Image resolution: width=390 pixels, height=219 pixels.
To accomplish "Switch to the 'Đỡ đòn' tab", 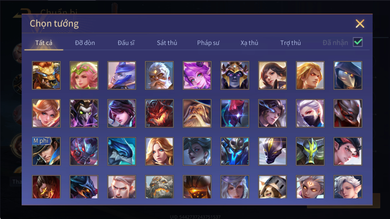I will pyautogui.click(x=85, y=43).
